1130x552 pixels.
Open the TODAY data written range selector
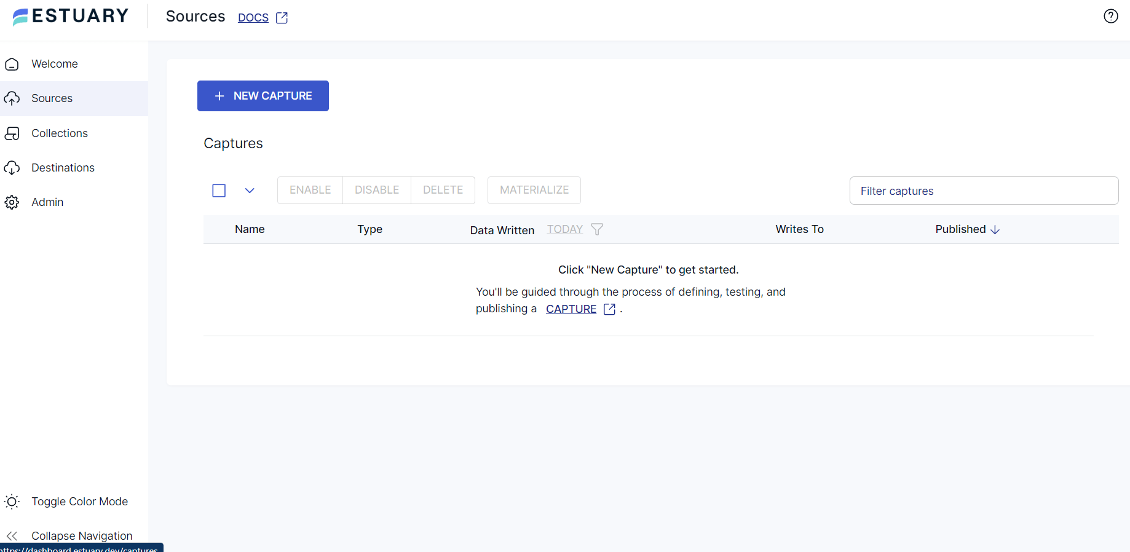(564, 229)
